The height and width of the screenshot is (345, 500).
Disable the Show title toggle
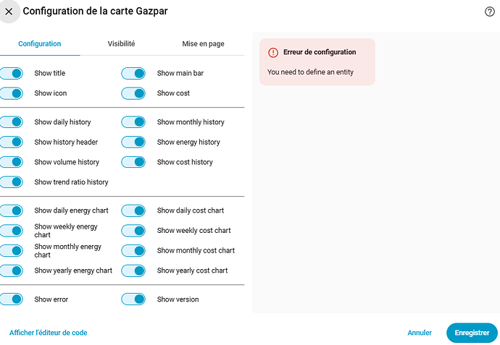point(11,74)
